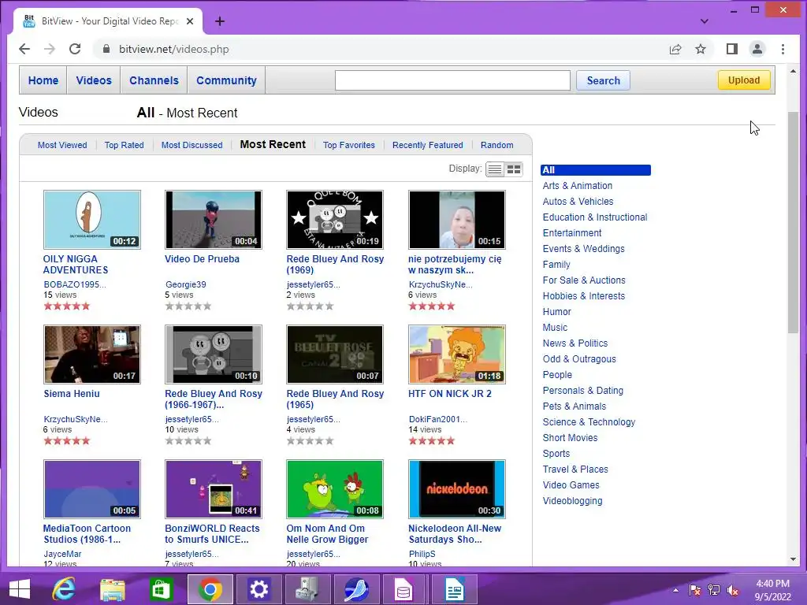Bookmark this page with star icon
This screenshot has height=605, width=807.
pos(701,49)
